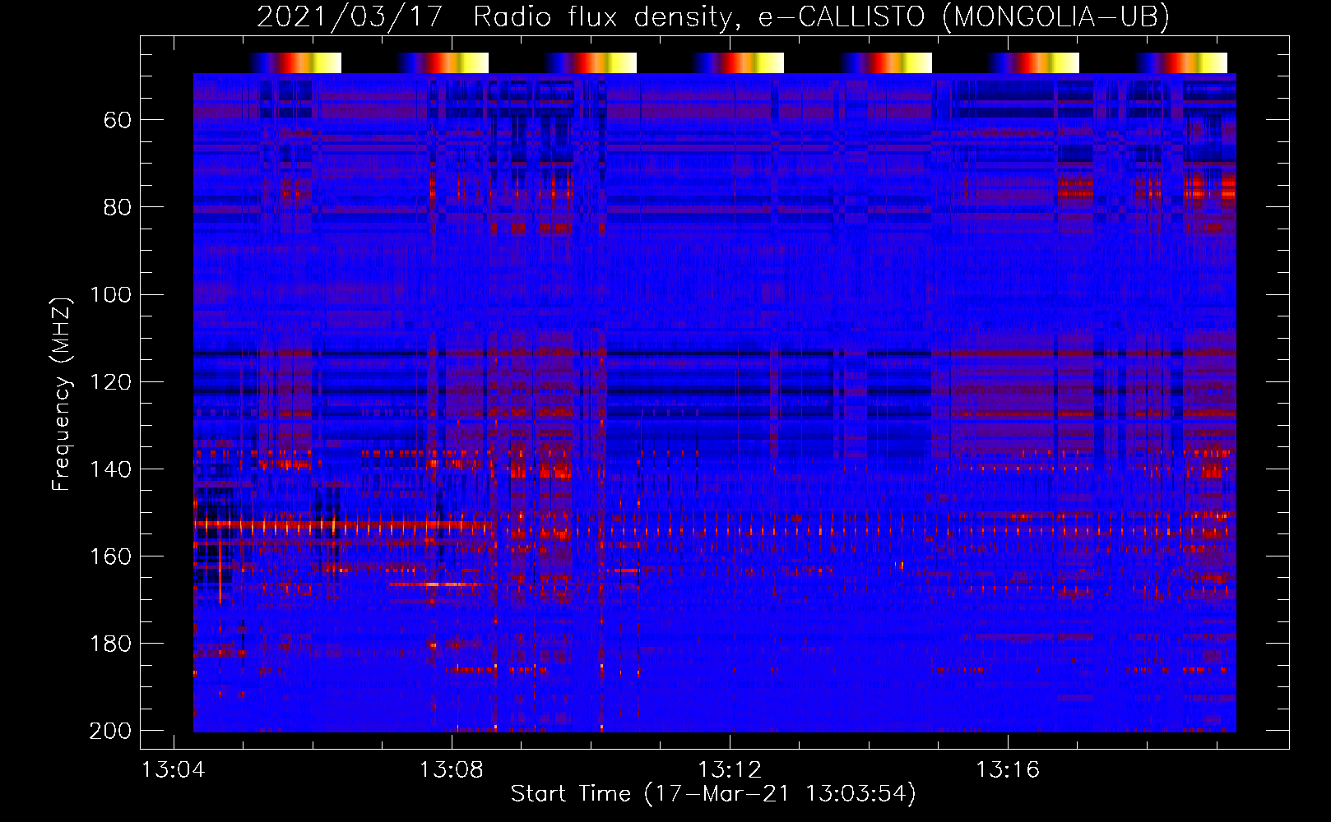
Task: Click the 60 frequency tick label
Action: pos(117,121)
